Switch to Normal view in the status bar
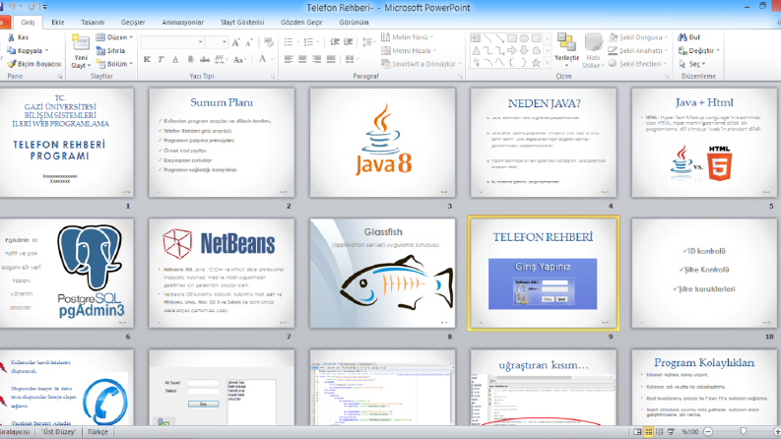The width and height of the screenshot is (781, 439). (637, 431)
